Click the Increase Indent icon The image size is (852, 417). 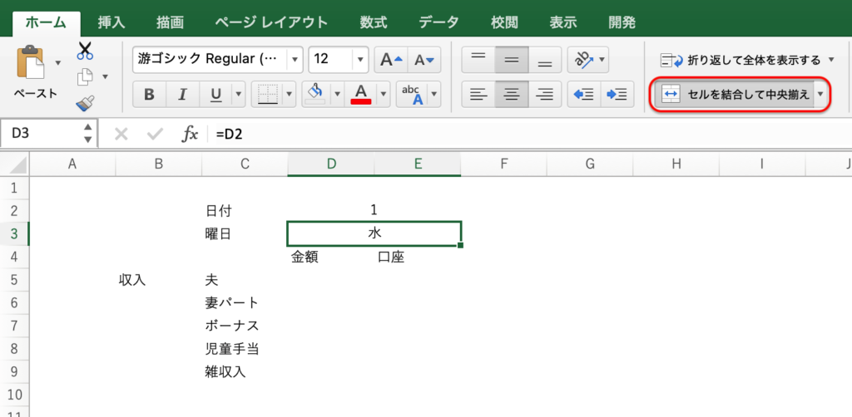617,94
